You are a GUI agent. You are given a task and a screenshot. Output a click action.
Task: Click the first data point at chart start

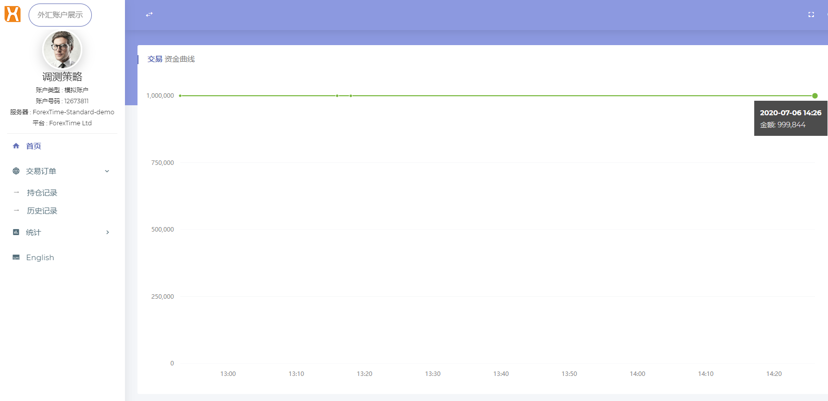click(x=180, y=96)
